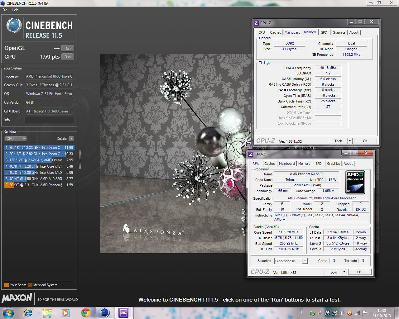Click the red ATI tray icon
The height and width of the screenshot is (319, 399).
[x=320, y=313]
